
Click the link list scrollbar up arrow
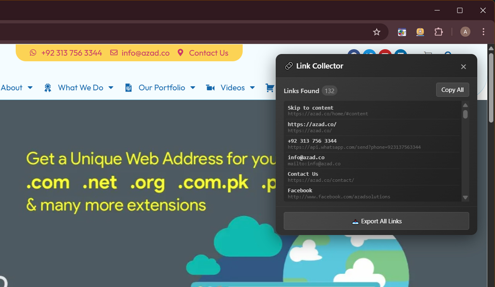point(465,105)
